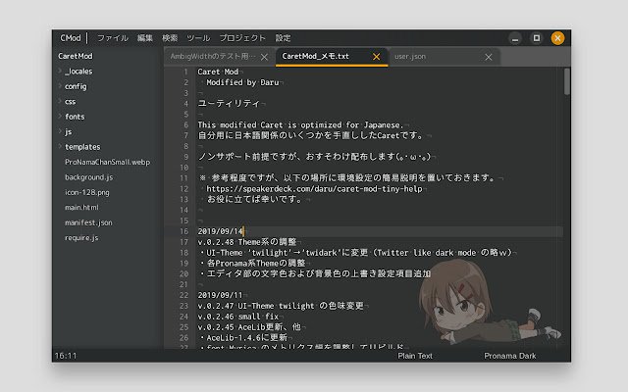The height and width of the screenshot is (392, 628).
Task: Expand the templates folder
Action: (x=60, y=146)
